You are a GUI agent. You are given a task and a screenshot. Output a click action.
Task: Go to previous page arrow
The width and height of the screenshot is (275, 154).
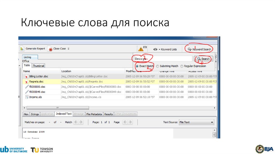point(125,122)
